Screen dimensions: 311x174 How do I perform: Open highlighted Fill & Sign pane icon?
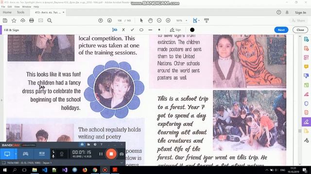pyautogui.click(x=306, y=122)
